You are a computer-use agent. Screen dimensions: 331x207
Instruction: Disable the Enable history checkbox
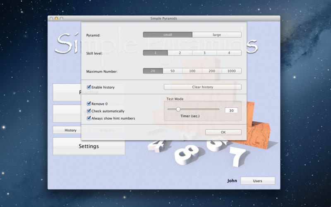click(89, 87)
